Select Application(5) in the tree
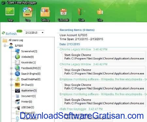 point(26,90)
